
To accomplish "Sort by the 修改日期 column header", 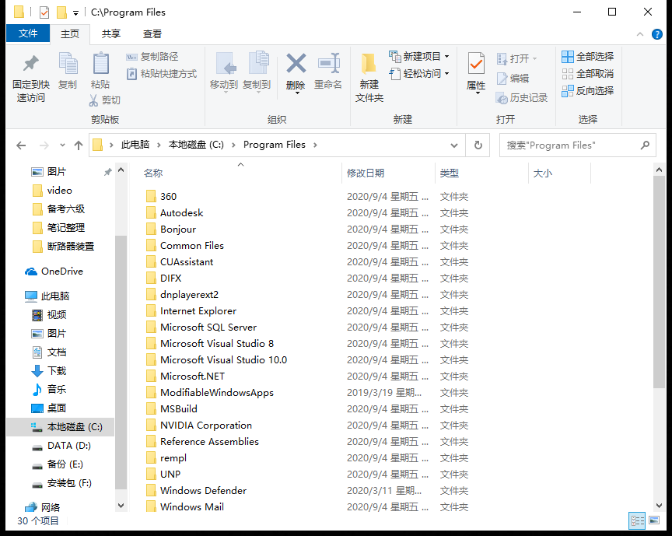I will click(x=365, y=173).
